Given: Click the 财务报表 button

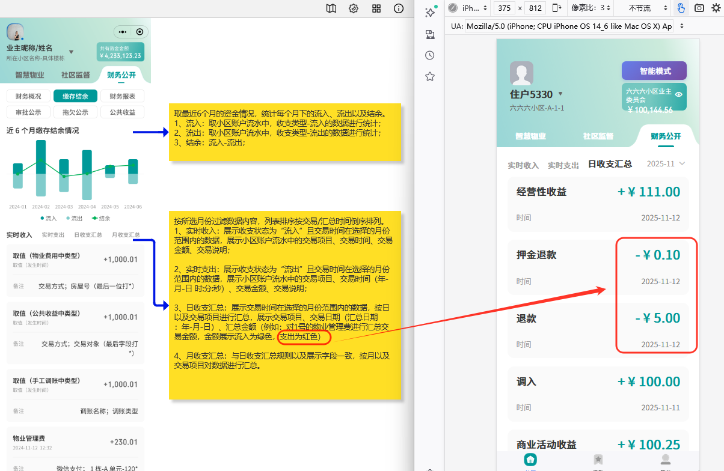Looking at the screenshot, I should tap(122, 96).
